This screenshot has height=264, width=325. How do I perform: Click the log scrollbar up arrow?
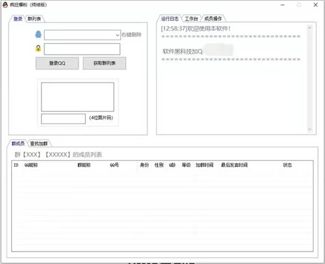[x=309, y=28]
